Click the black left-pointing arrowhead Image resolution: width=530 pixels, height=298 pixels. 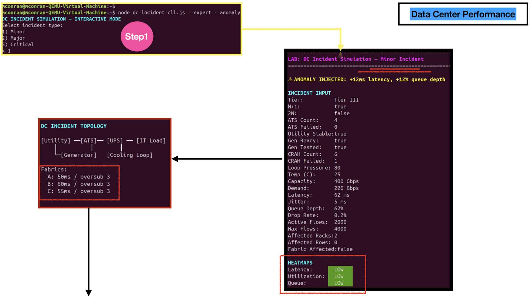click(175, 159)
